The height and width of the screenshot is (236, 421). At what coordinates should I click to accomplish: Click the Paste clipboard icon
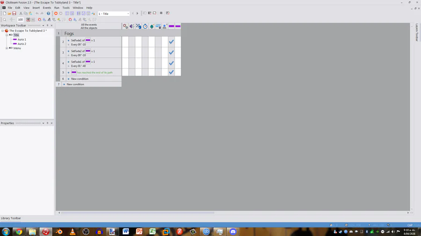[x=30, y=14]
